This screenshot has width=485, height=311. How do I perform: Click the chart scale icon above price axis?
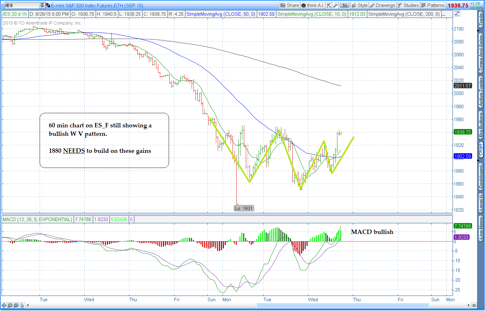[457, 14]
